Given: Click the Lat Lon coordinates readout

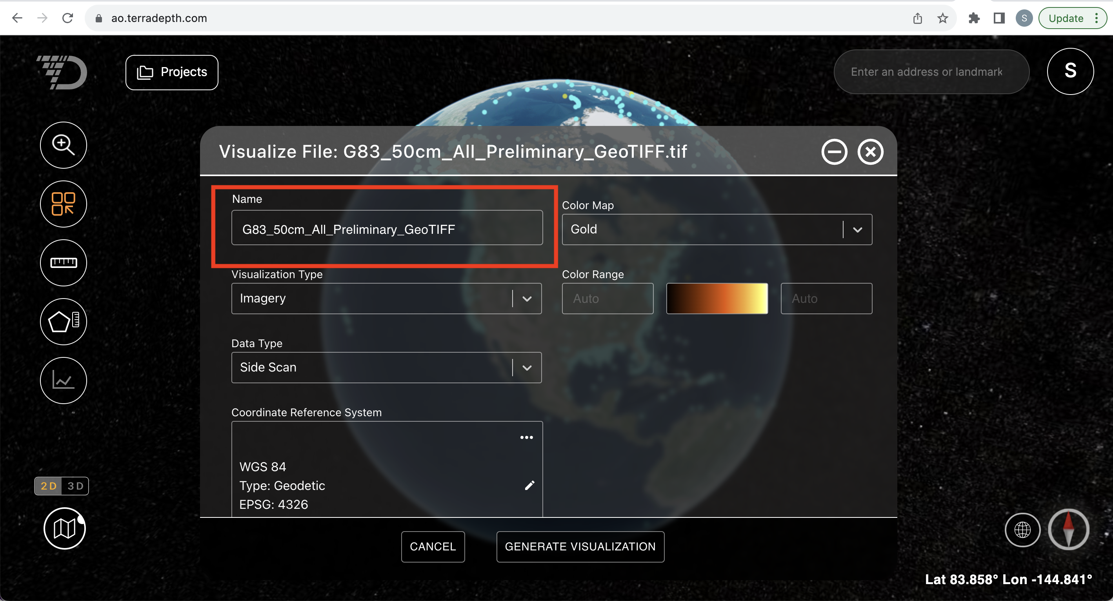Looking at the screenshot, I should 1008,579.
